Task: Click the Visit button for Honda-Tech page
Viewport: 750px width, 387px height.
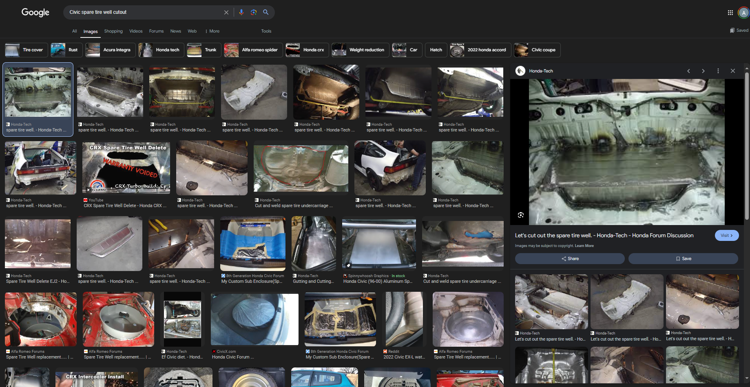Action: coord(726,235)
